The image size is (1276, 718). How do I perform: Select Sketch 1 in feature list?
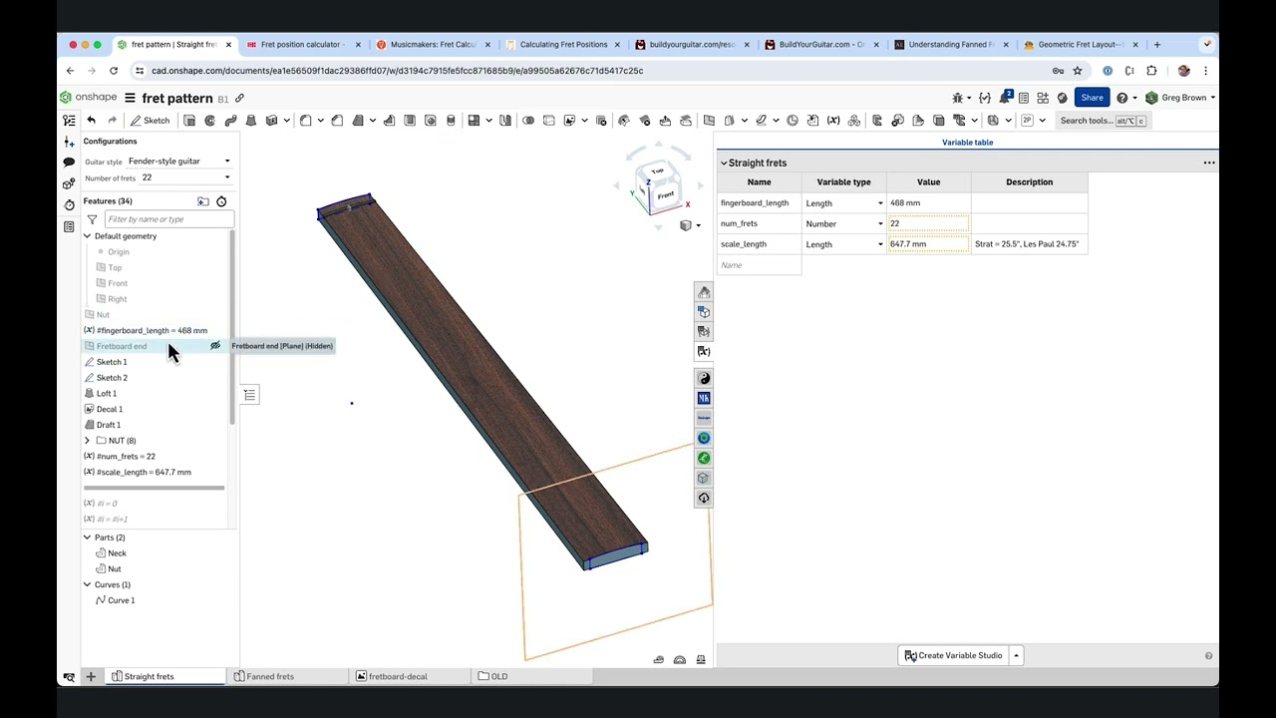(112, 362)
